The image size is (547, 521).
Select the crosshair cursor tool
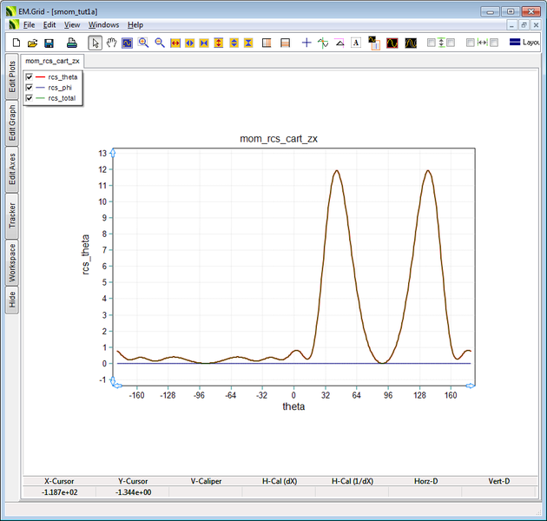click(x=306, y=43)
